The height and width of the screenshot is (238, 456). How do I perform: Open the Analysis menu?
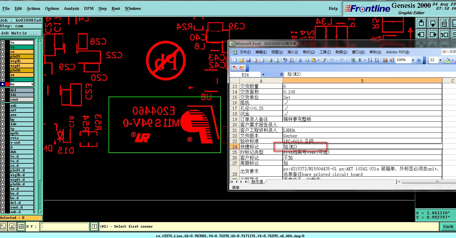coord(71,8)
